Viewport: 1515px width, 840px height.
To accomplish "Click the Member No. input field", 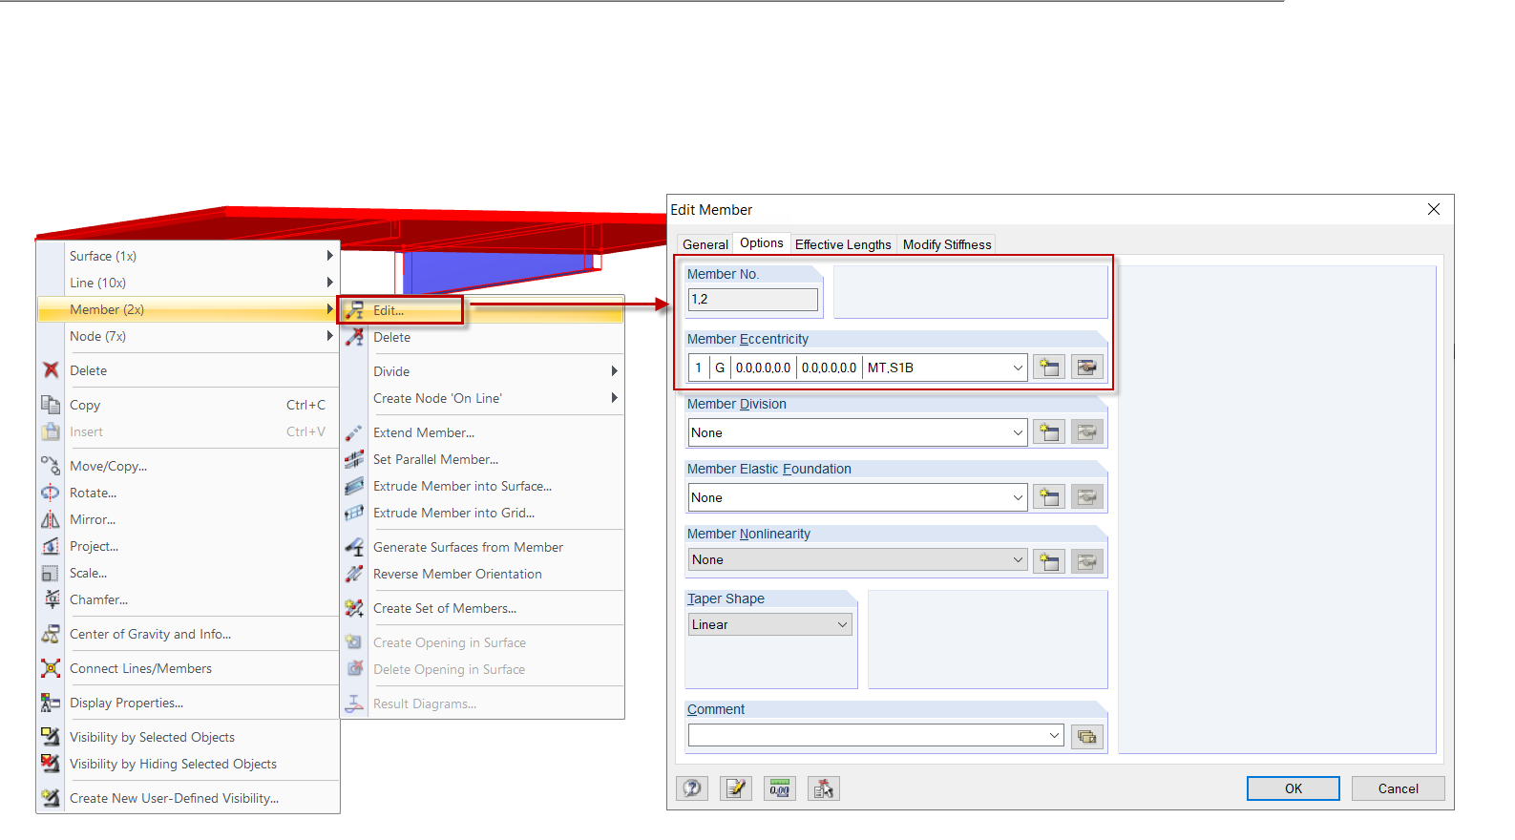I will click(x=753, y=300).
